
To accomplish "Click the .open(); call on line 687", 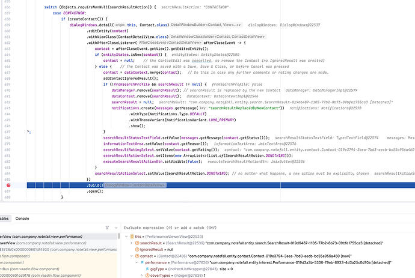I will click(95, 192).
